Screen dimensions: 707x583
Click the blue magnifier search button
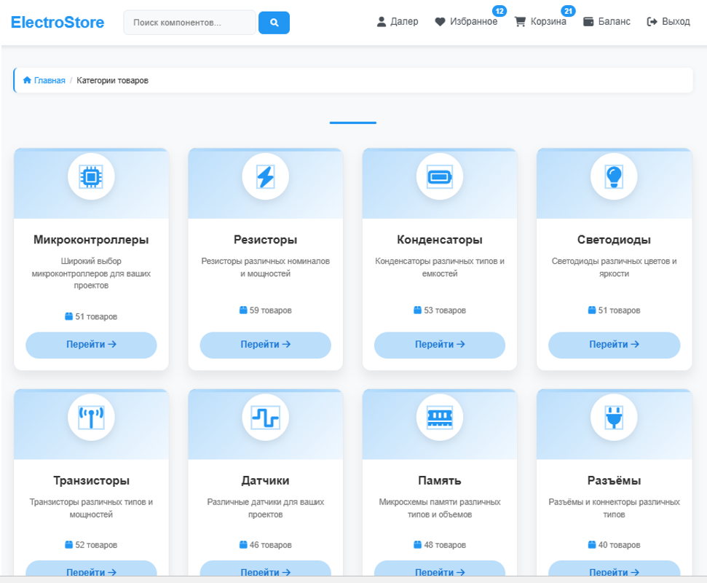[274, 23]
